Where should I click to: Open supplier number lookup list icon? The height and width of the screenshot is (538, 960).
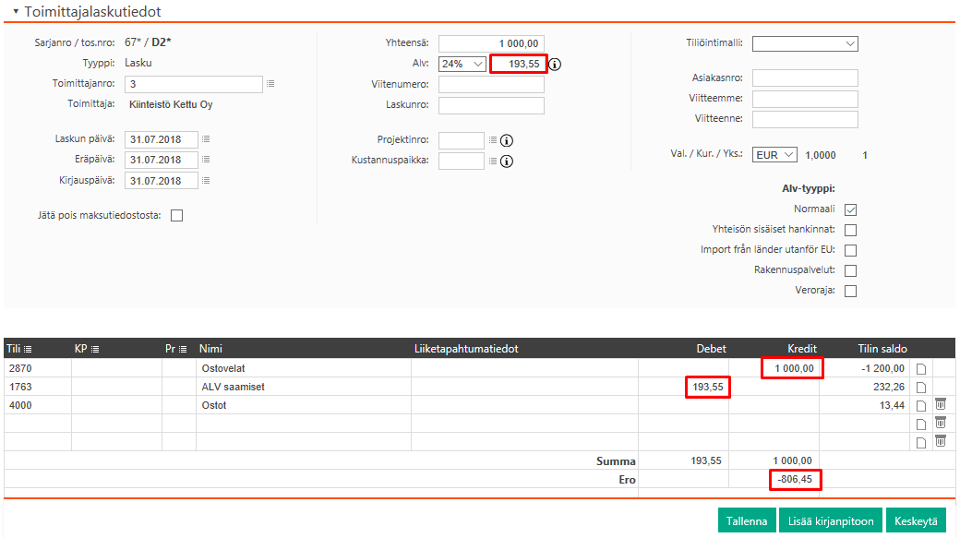270,85
